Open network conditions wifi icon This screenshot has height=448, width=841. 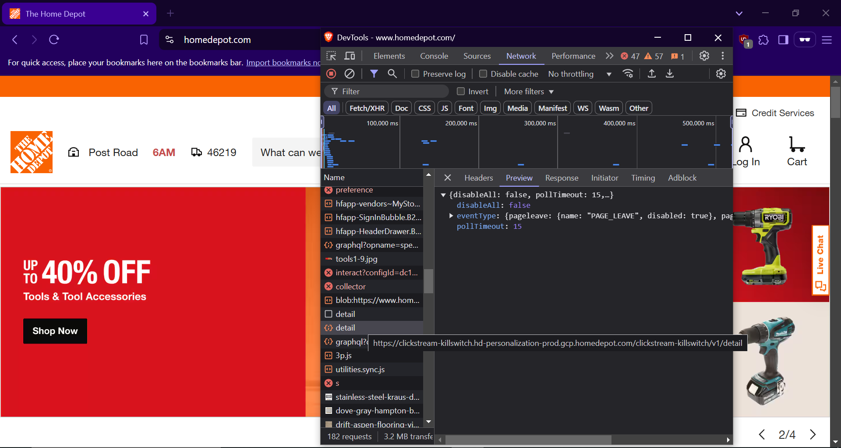pyautogui.click(x=628, y=74)
